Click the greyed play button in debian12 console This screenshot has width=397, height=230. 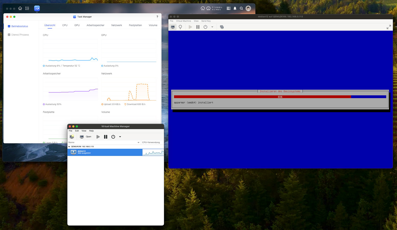tap(190, 27)
